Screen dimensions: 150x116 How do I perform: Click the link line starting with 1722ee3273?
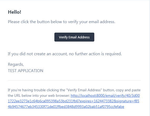[74, 101]
